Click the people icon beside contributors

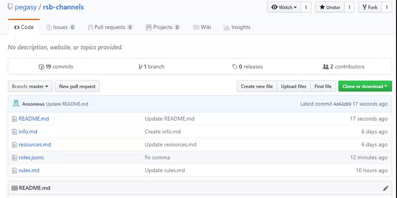pos(326,67)
